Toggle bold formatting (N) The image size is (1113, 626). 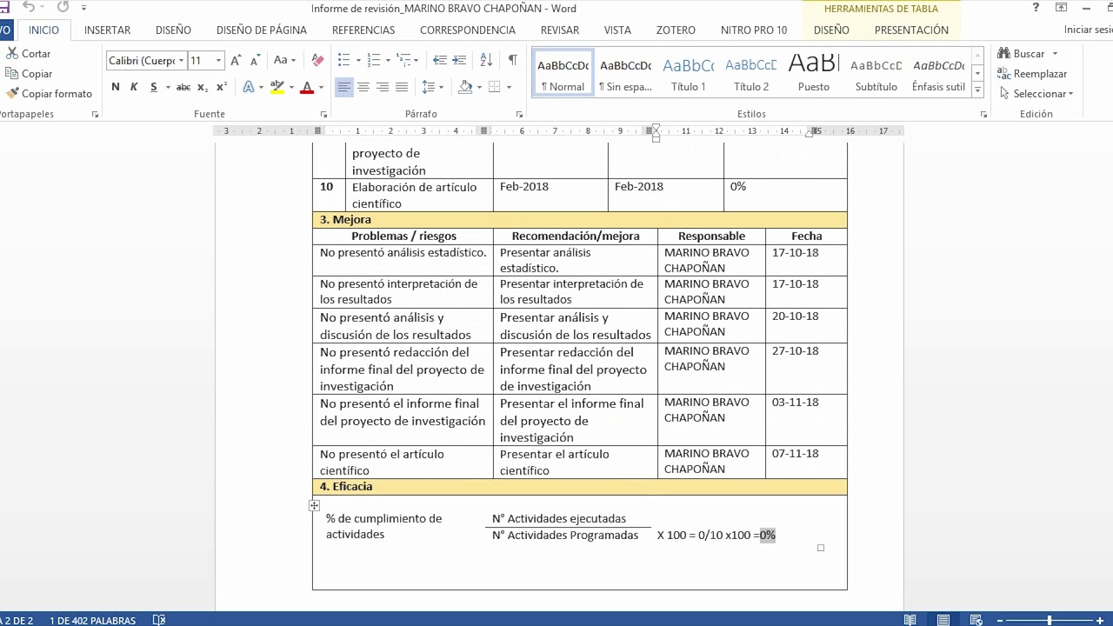pos(116,87)
